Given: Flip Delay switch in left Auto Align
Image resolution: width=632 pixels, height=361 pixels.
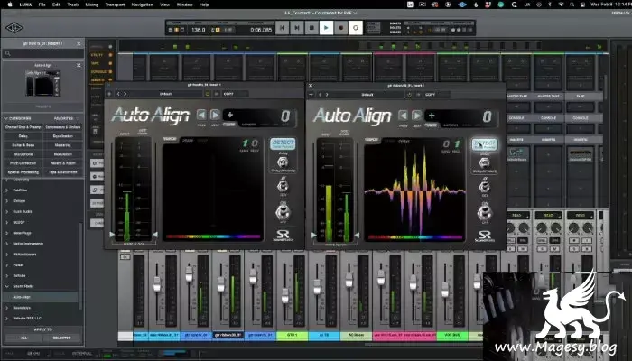Looking at the screenshot, I should point(283,162).
